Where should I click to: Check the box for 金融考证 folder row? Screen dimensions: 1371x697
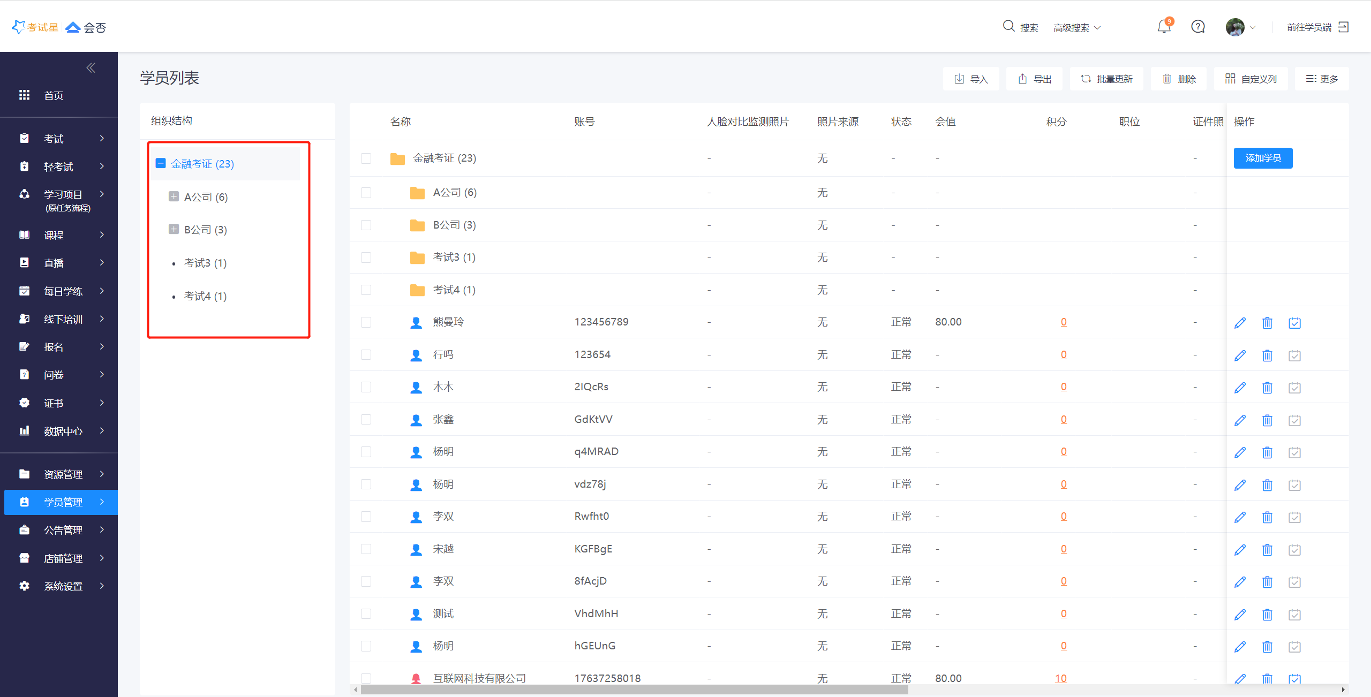pyautogui.click(x=366, y=158)
